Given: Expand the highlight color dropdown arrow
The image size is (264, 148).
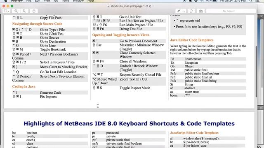Looking at the screenshot, I should [184, 11].
